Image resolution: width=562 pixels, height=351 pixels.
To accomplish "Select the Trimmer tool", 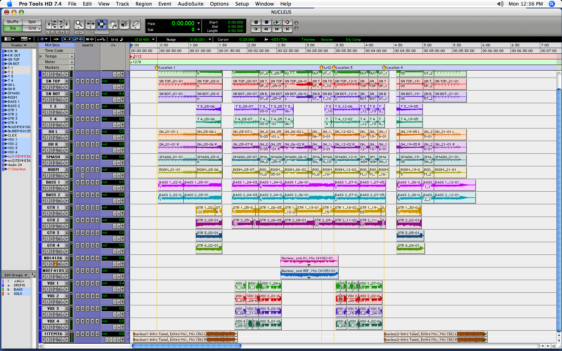I will (x=90, y=24).
